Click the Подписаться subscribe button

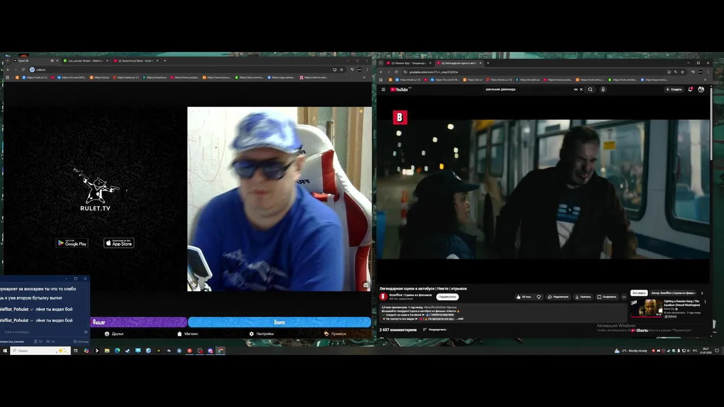point(447,297)
